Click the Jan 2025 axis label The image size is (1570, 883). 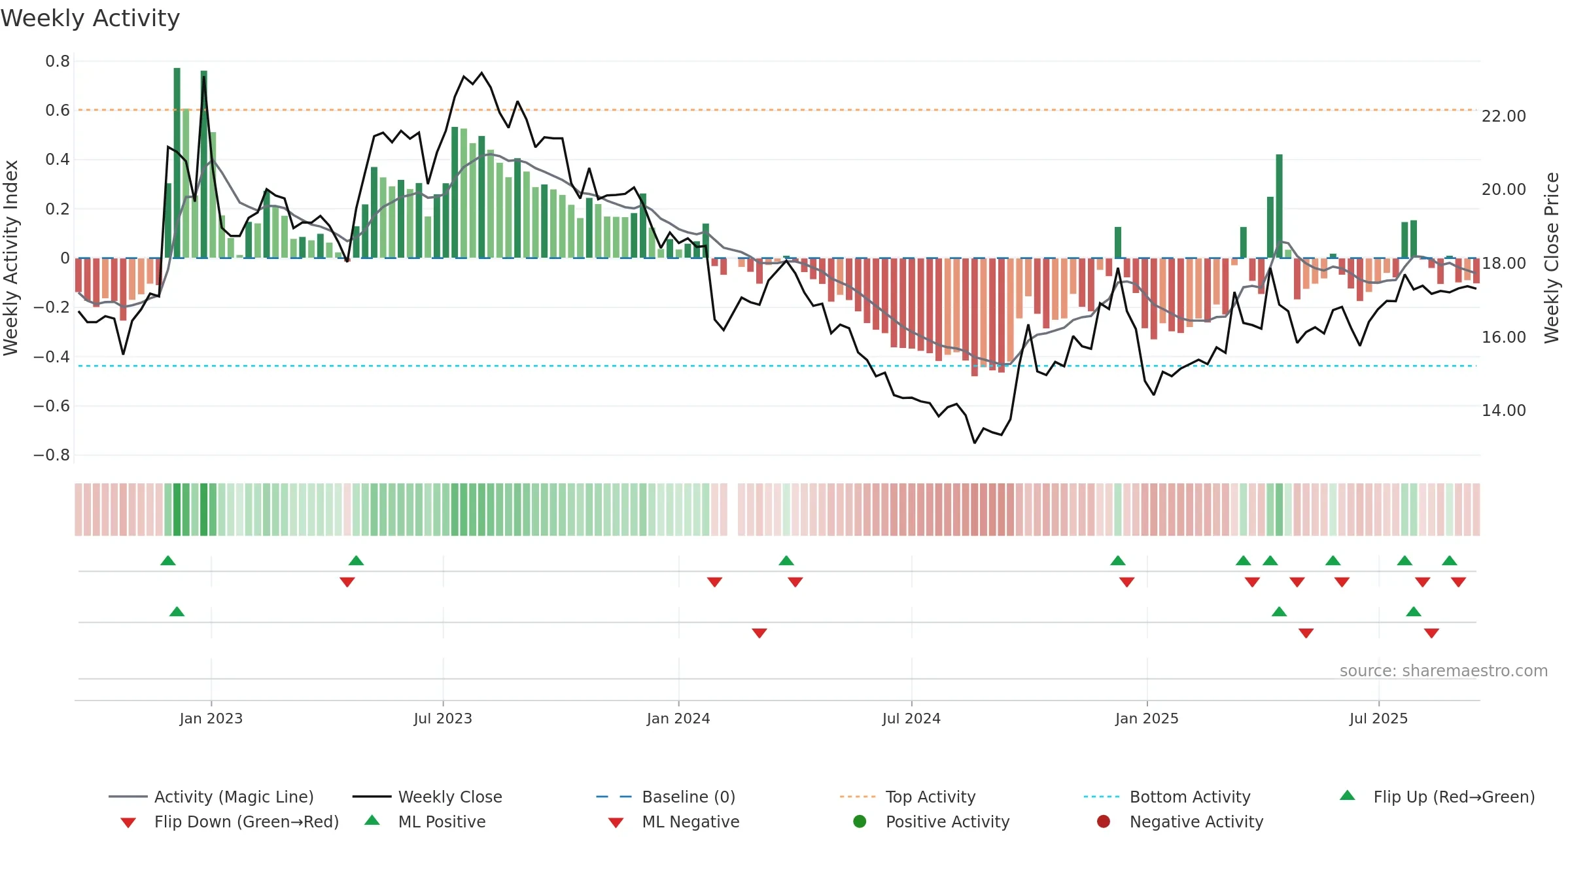click(1147, 719)
